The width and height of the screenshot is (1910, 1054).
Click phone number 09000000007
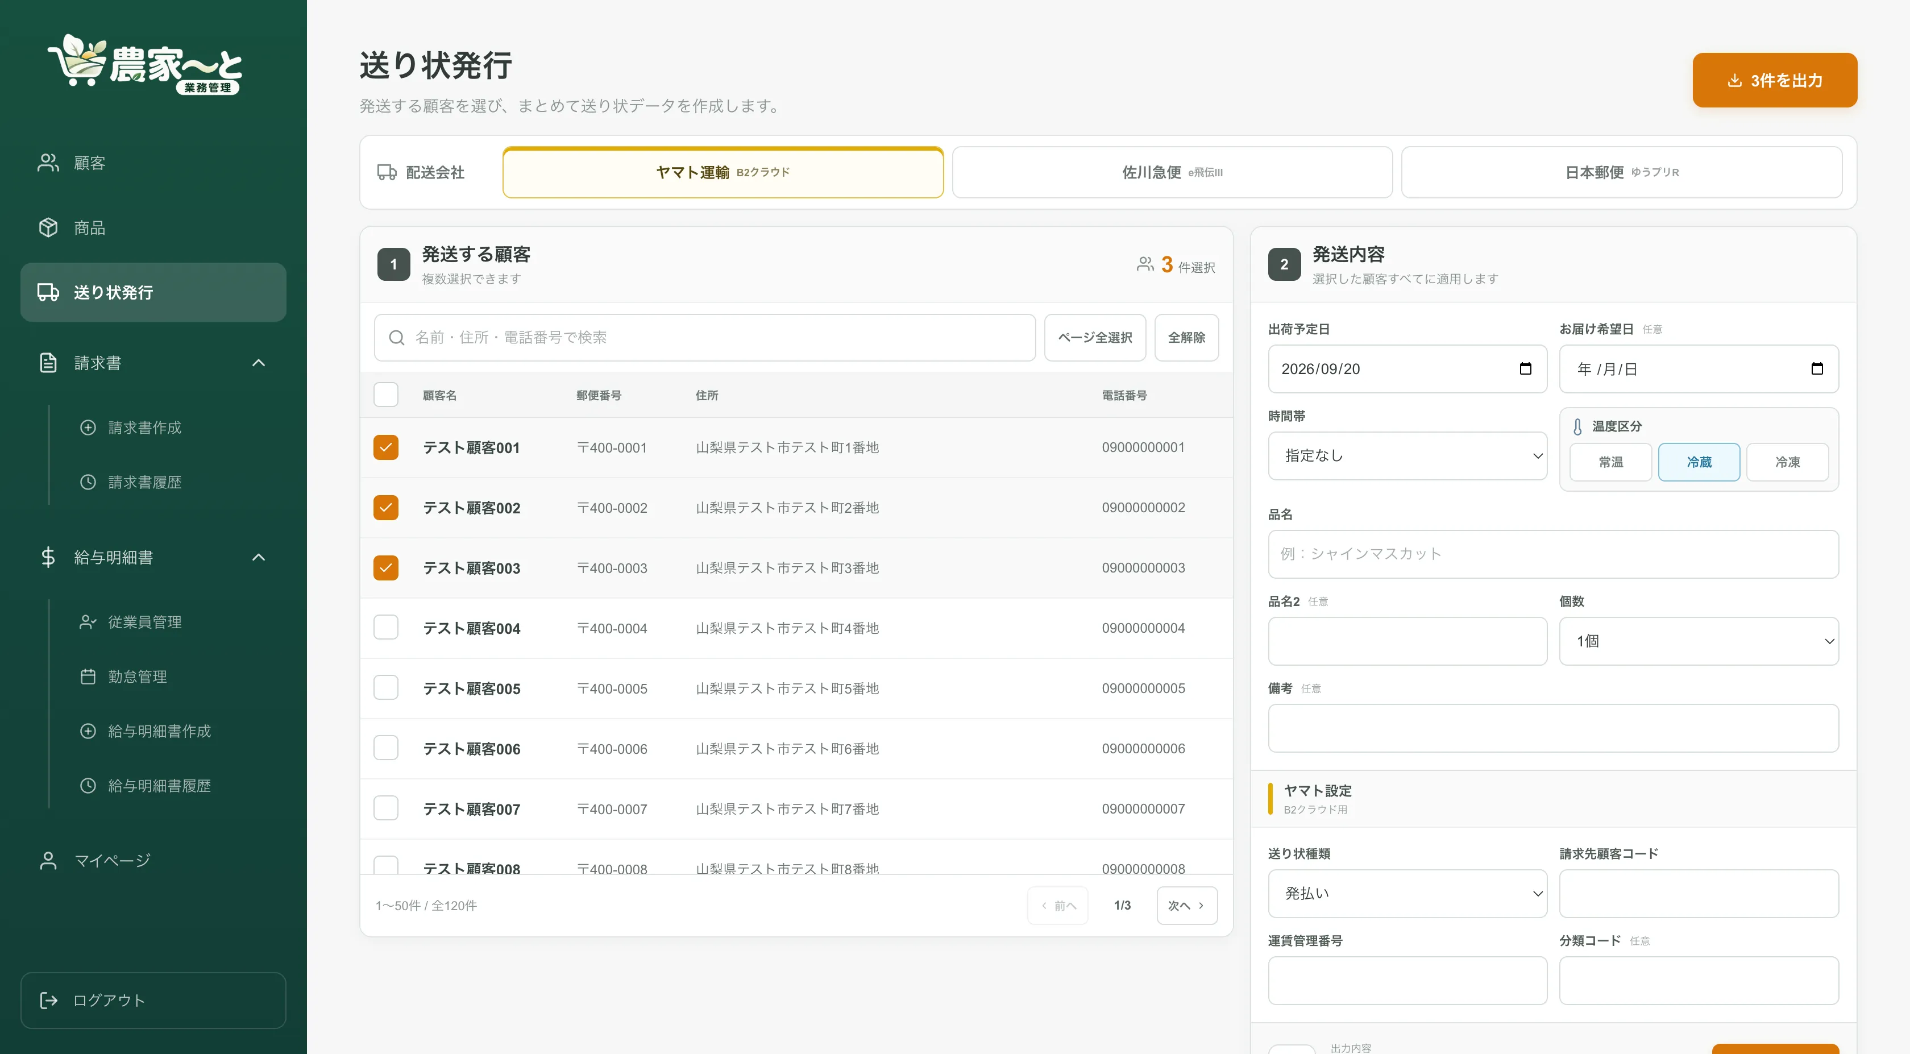pos(1143,808)
